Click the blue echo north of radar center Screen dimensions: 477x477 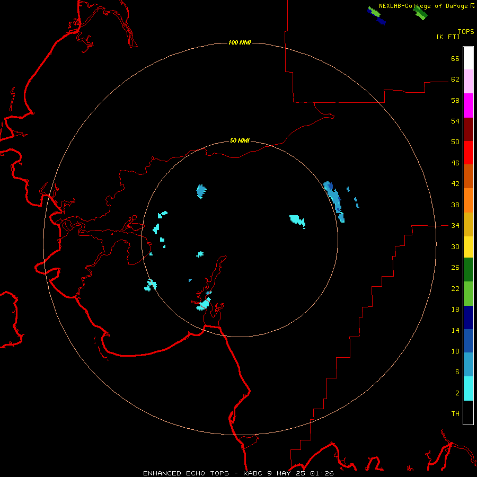coord(201,191)
